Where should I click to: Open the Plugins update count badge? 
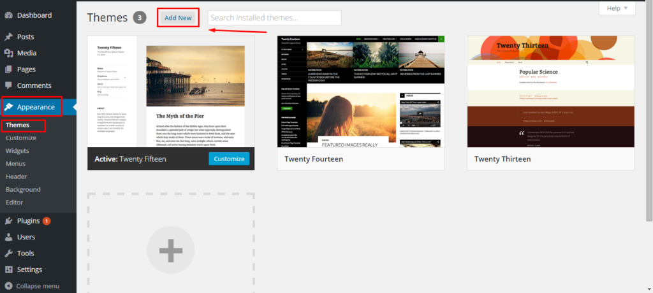coord(47,220)
